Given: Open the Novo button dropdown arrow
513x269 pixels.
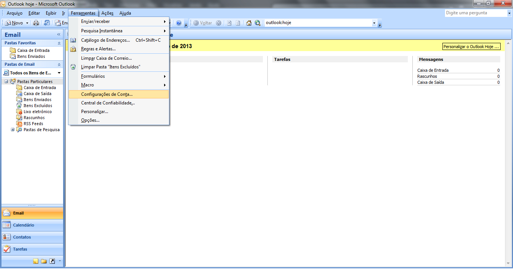Looking at the screenshot, I should (x=27, y=23).
